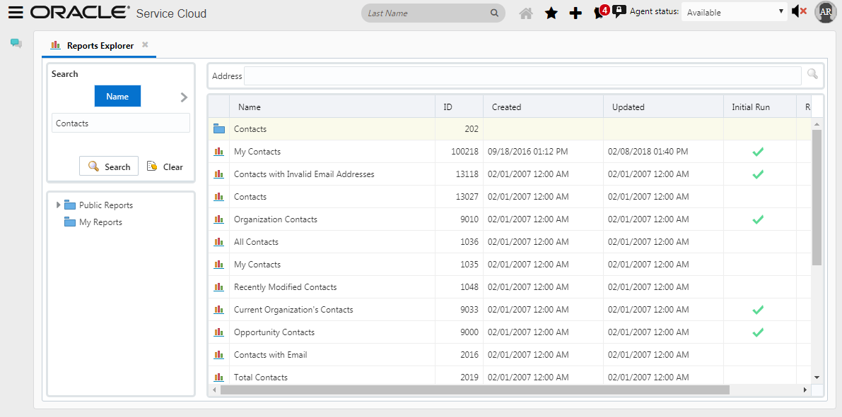
Task: Click the scroll up arrow of table
Action: point(817,124)
